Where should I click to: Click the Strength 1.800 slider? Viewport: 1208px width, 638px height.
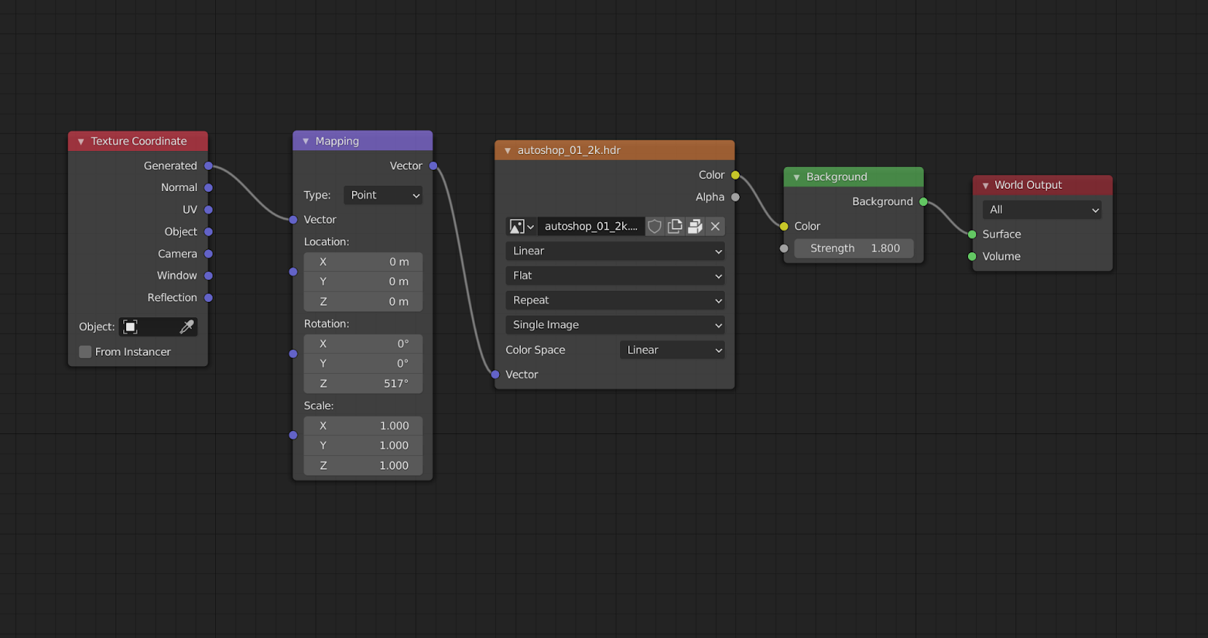pyautogui.click(x=854, y=248)
